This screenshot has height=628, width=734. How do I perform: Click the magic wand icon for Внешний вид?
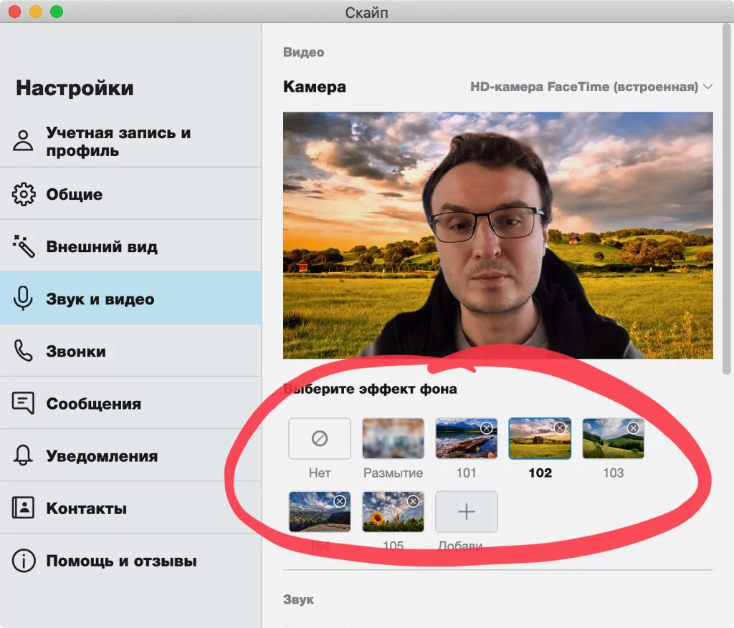click(x=24, y=246)
